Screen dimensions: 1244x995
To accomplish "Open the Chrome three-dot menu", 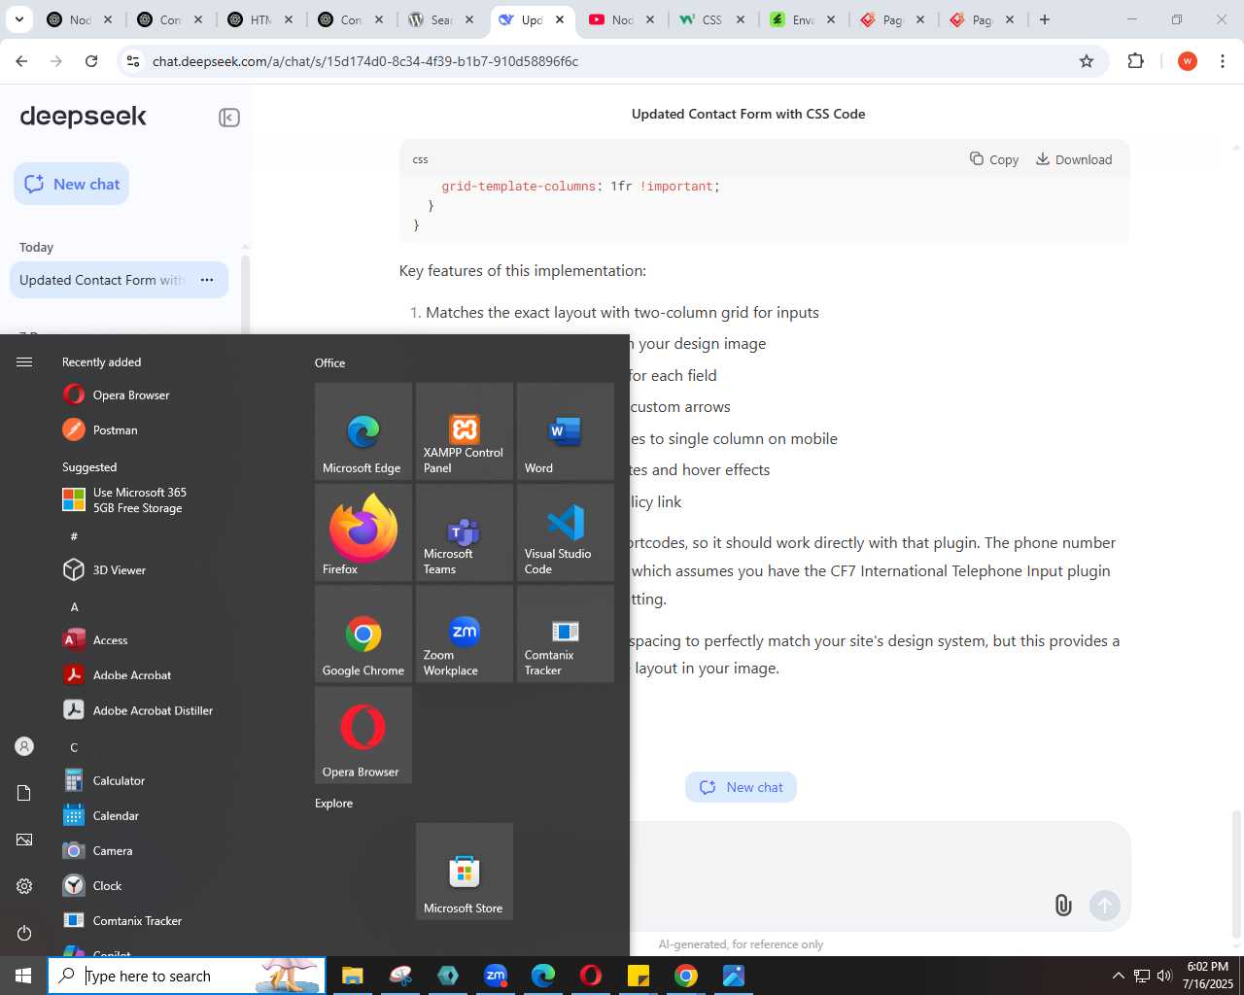I will [x=1223, y=61].
